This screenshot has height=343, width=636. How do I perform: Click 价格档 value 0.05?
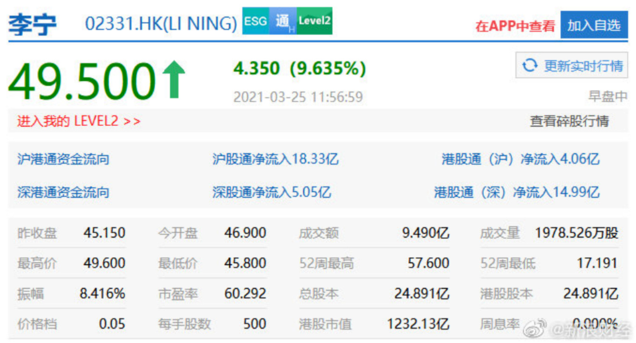112,323
